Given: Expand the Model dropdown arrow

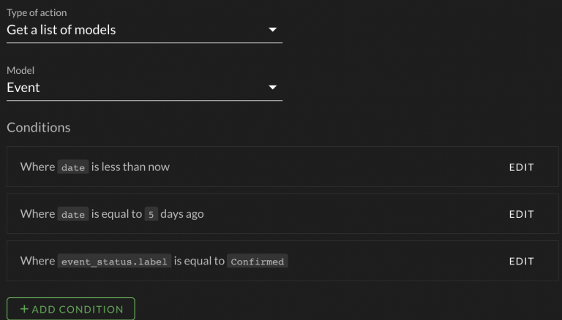Looking at the screenshot, I should 272,88.
